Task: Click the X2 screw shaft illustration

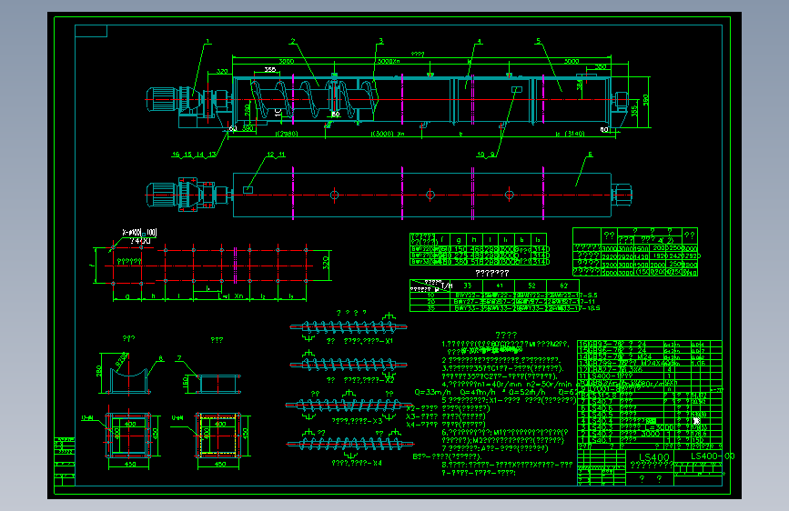Action: point(349,365)
